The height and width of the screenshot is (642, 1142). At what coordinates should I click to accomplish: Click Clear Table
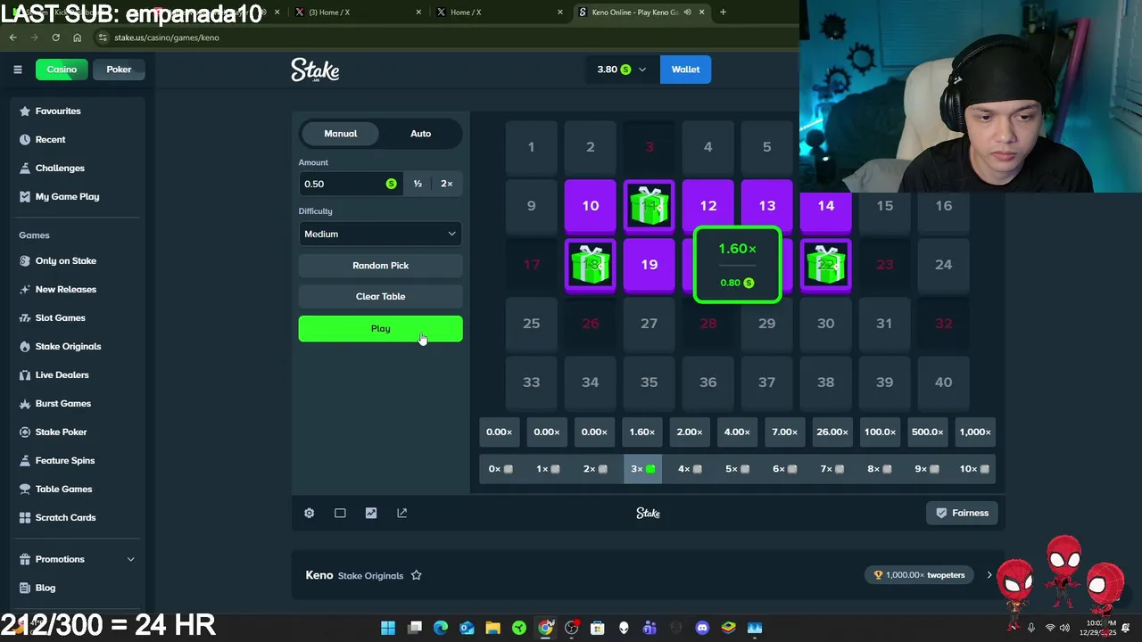tap(380, 297)
